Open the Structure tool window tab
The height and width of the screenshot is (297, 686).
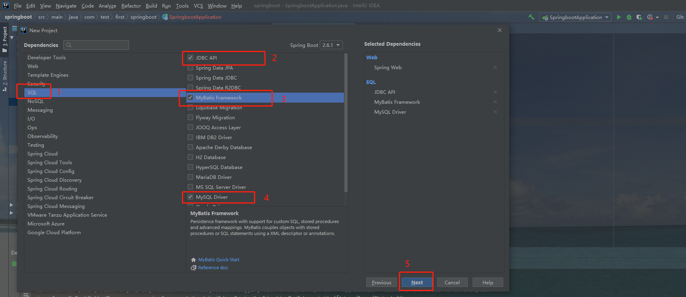[5, 76]
